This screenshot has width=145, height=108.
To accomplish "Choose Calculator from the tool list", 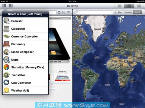I will (25, 29).
